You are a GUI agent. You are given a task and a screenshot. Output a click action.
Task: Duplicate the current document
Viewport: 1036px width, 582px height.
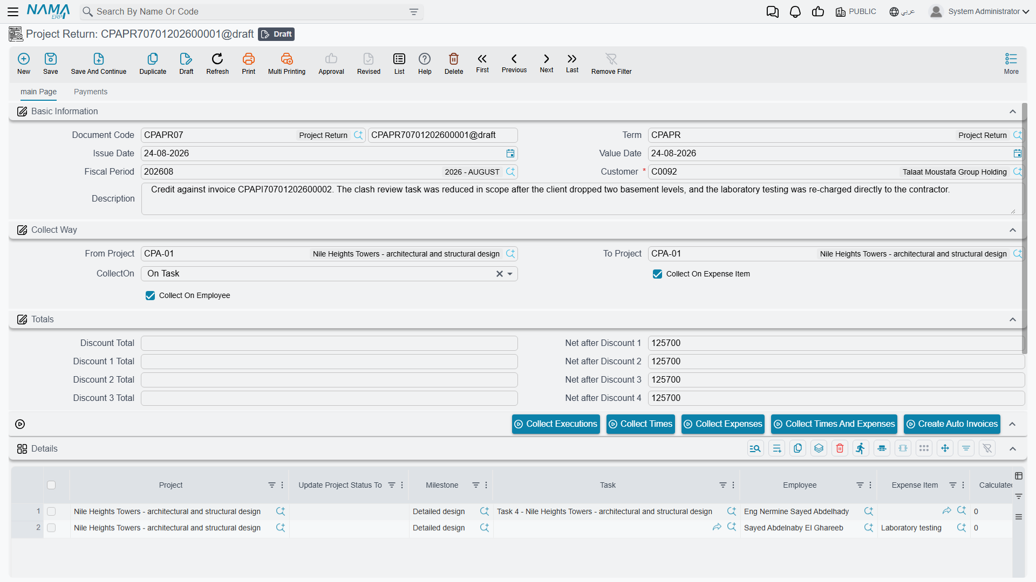[x=153, y=64]
